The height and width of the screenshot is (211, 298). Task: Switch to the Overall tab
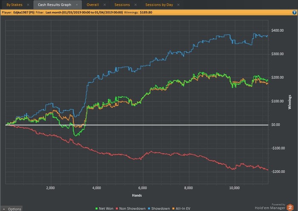coord(93,5)
